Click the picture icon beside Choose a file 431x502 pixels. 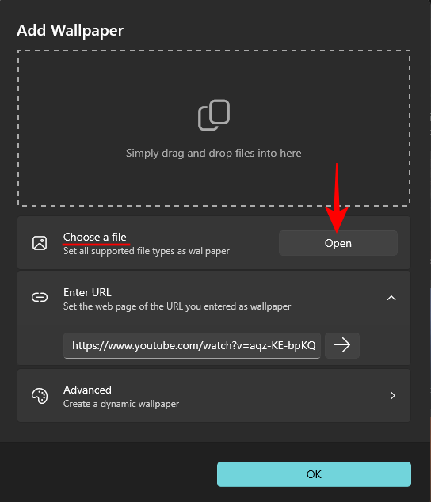[40, 243]
